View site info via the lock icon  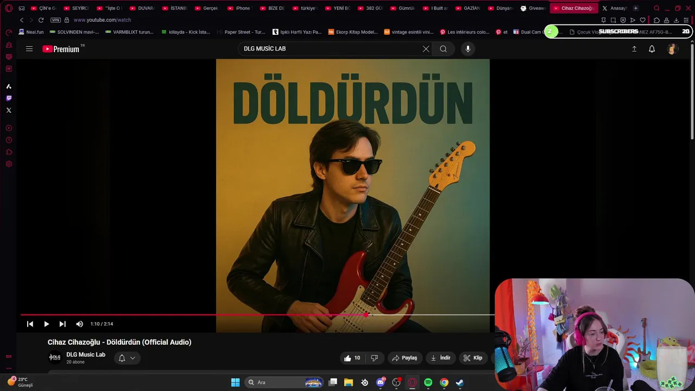(x=67, y=20)
